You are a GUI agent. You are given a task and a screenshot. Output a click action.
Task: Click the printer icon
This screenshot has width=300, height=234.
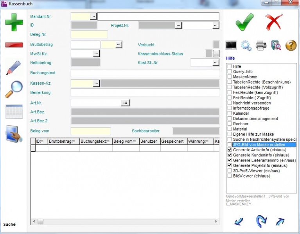(261, 46)
